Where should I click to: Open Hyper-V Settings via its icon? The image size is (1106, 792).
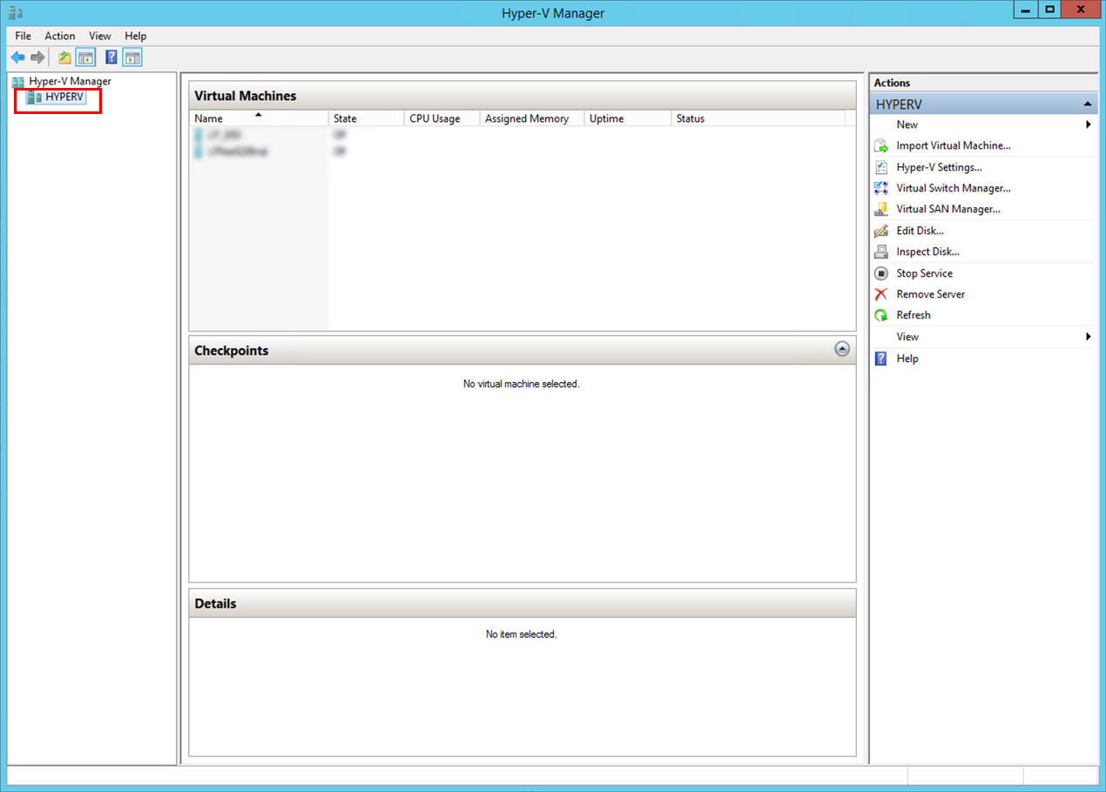(880, 166)
